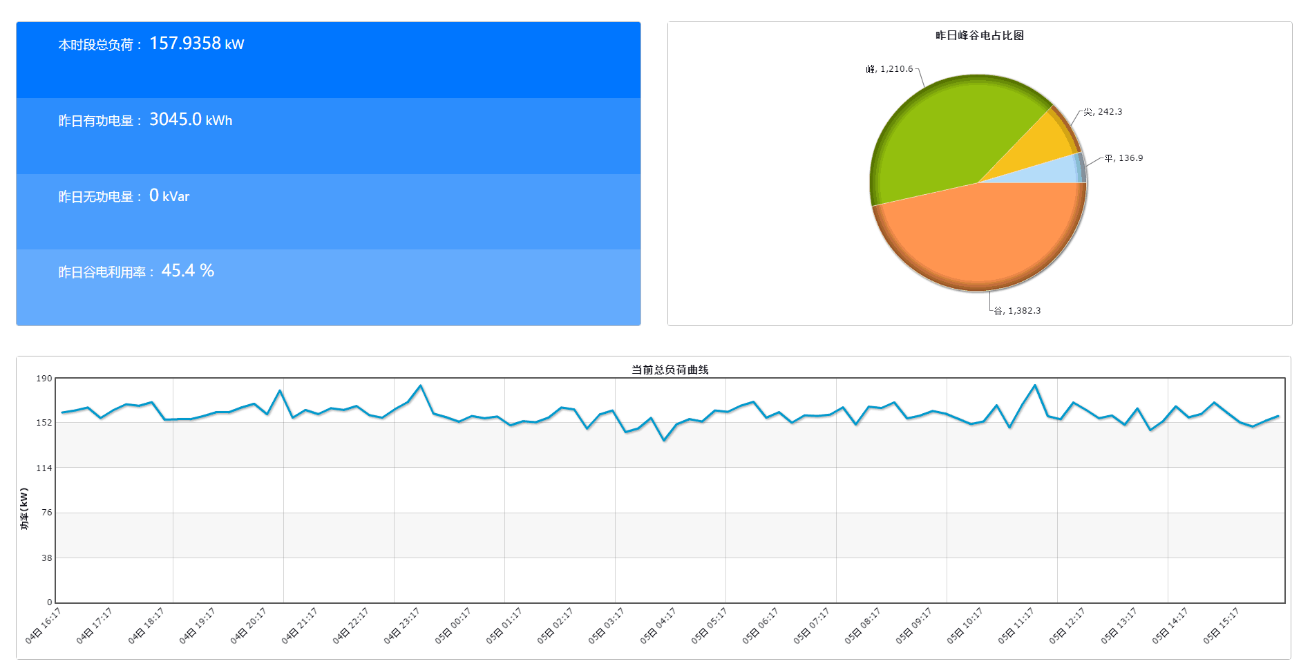Screen dimensions: 1310x666
Task: Click the 谷, 1,382.3 pie label
Action: coord(1017,311)
